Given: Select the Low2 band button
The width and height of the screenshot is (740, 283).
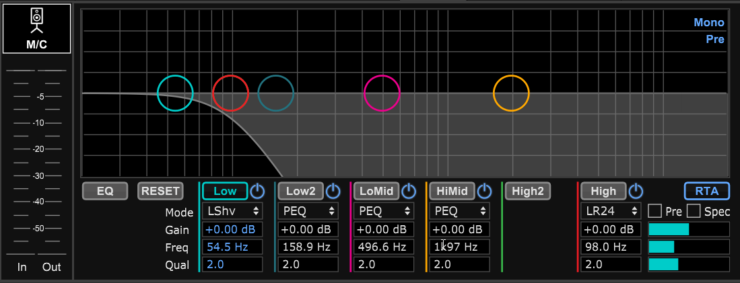Looking at the screenshot, I should tap(300, 191).
